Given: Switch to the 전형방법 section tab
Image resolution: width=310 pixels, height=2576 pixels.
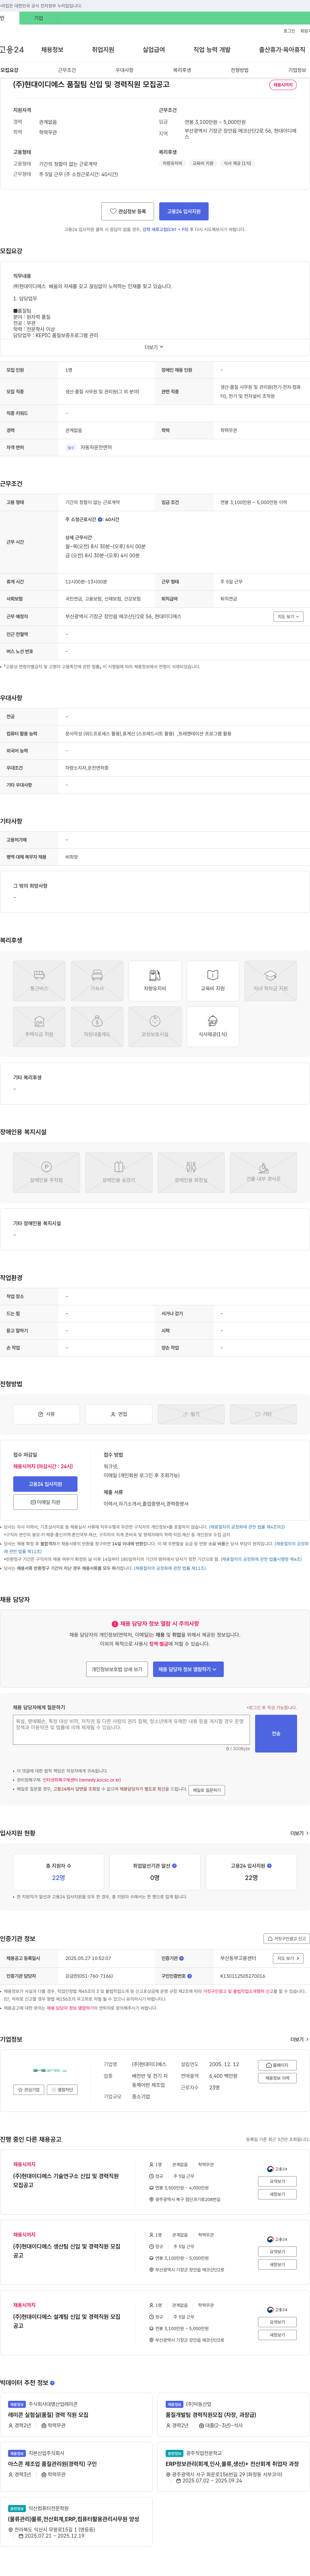Looking at the screenshot, I should click(240, 70).
